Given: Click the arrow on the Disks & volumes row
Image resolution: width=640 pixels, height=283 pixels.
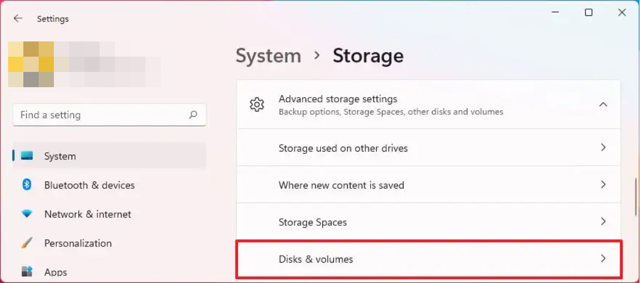Looking at the screenshot, I should point(603,259).
